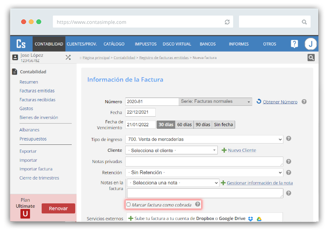Screen dimensions: 326x232
Task: Select the Sin fecha due date option
Action: click(223, 124)
